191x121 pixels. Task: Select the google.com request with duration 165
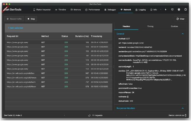tap(58, 42)
